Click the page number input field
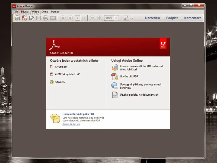217x163 pixels. coord(77,18)
